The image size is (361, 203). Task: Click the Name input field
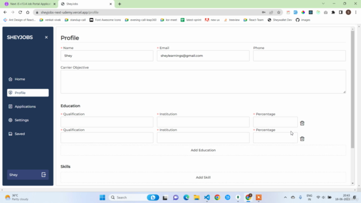[x=107, y=56]
